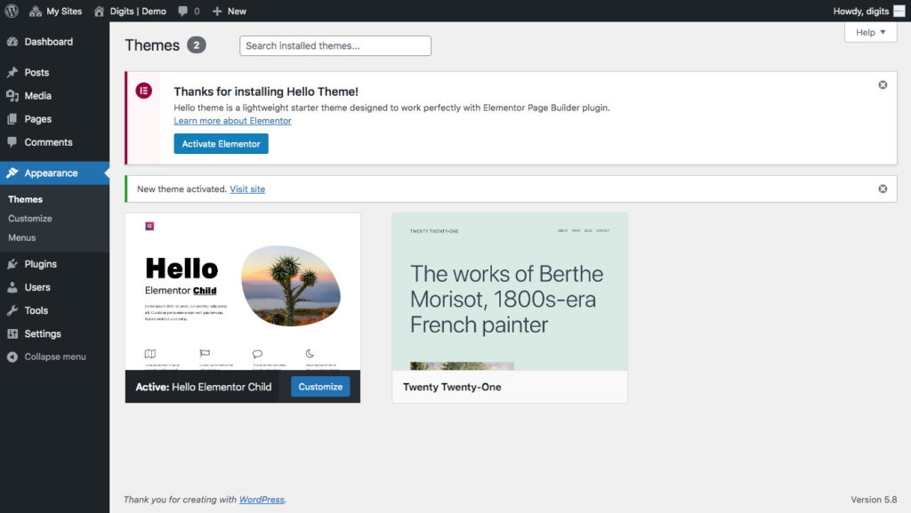Click the user avatar beside Howdy, digits
This screenshot has height=513, width=911.
(x=899, y=11)
